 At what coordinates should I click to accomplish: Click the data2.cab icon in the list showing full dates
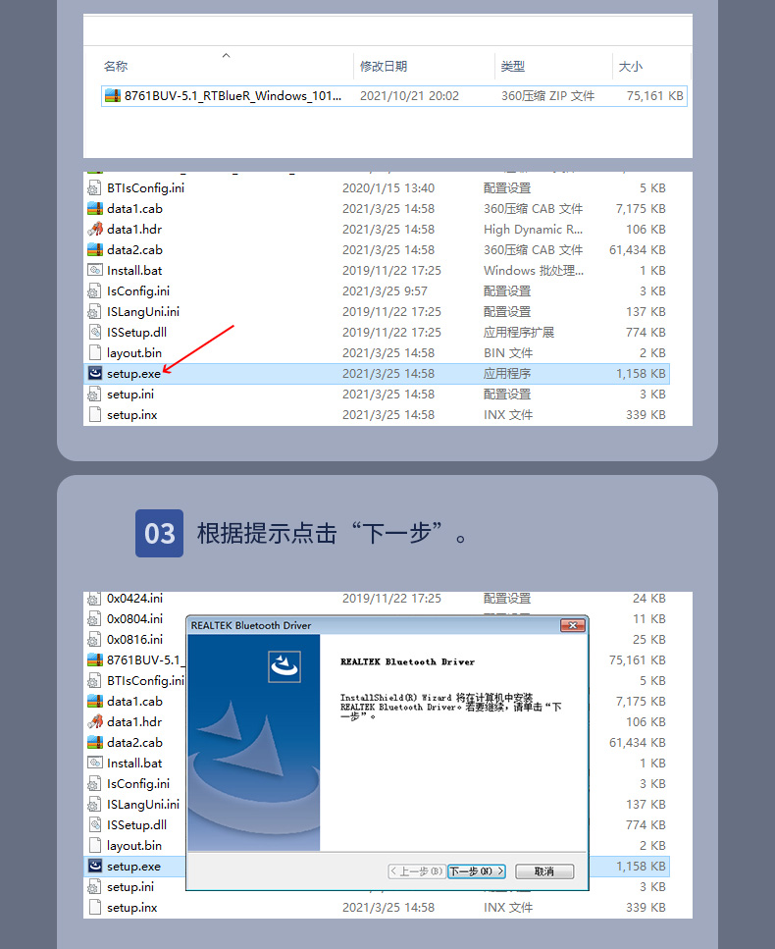pyautogui.click(x=95, y=250)
